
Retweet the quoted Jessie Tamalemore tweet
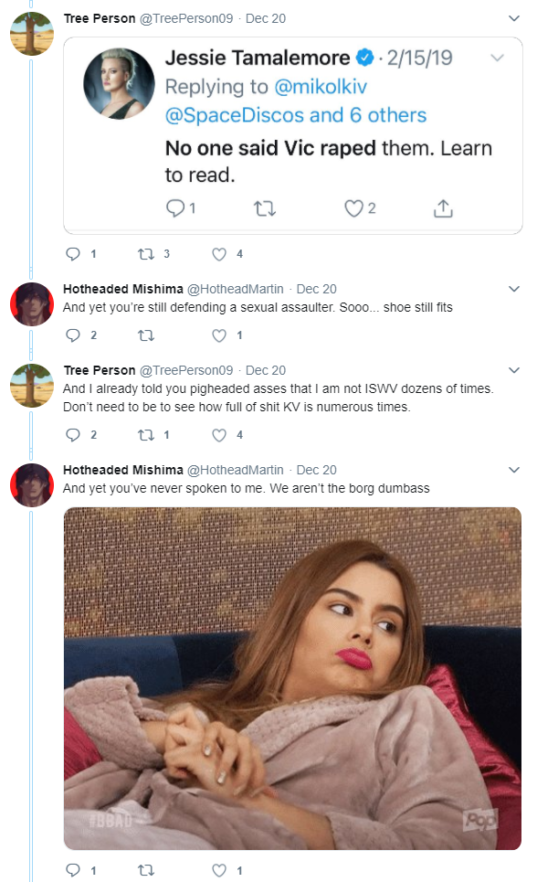265,208
